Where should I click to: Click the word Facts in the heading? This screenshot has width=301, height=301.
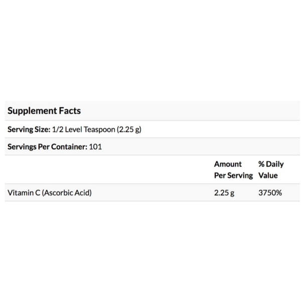(x=70, y=111)
